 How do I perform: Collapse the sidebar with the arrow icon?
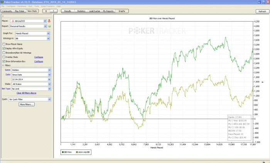3,16
